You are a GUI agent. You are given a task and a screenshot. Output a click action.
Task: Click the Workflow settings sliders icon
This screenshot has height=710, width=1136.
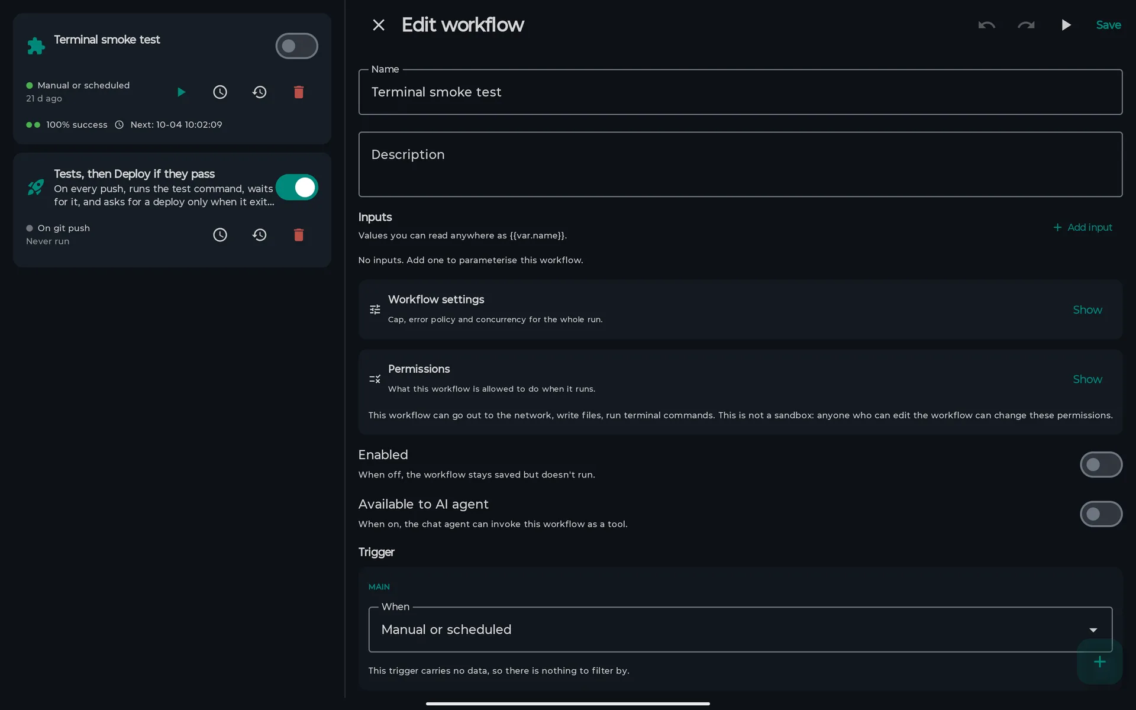[x=375, y=309]
